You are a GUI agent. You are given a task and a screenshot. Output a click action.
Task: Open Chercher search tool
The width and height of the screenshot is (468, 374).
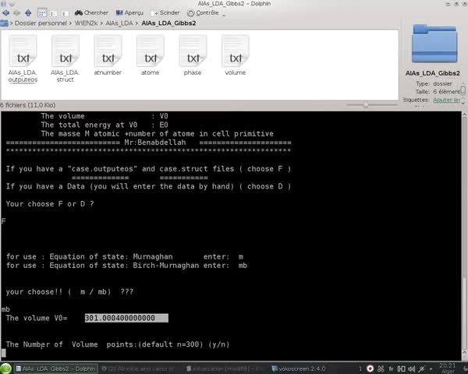pyautogui.click(x=91, y=12)
